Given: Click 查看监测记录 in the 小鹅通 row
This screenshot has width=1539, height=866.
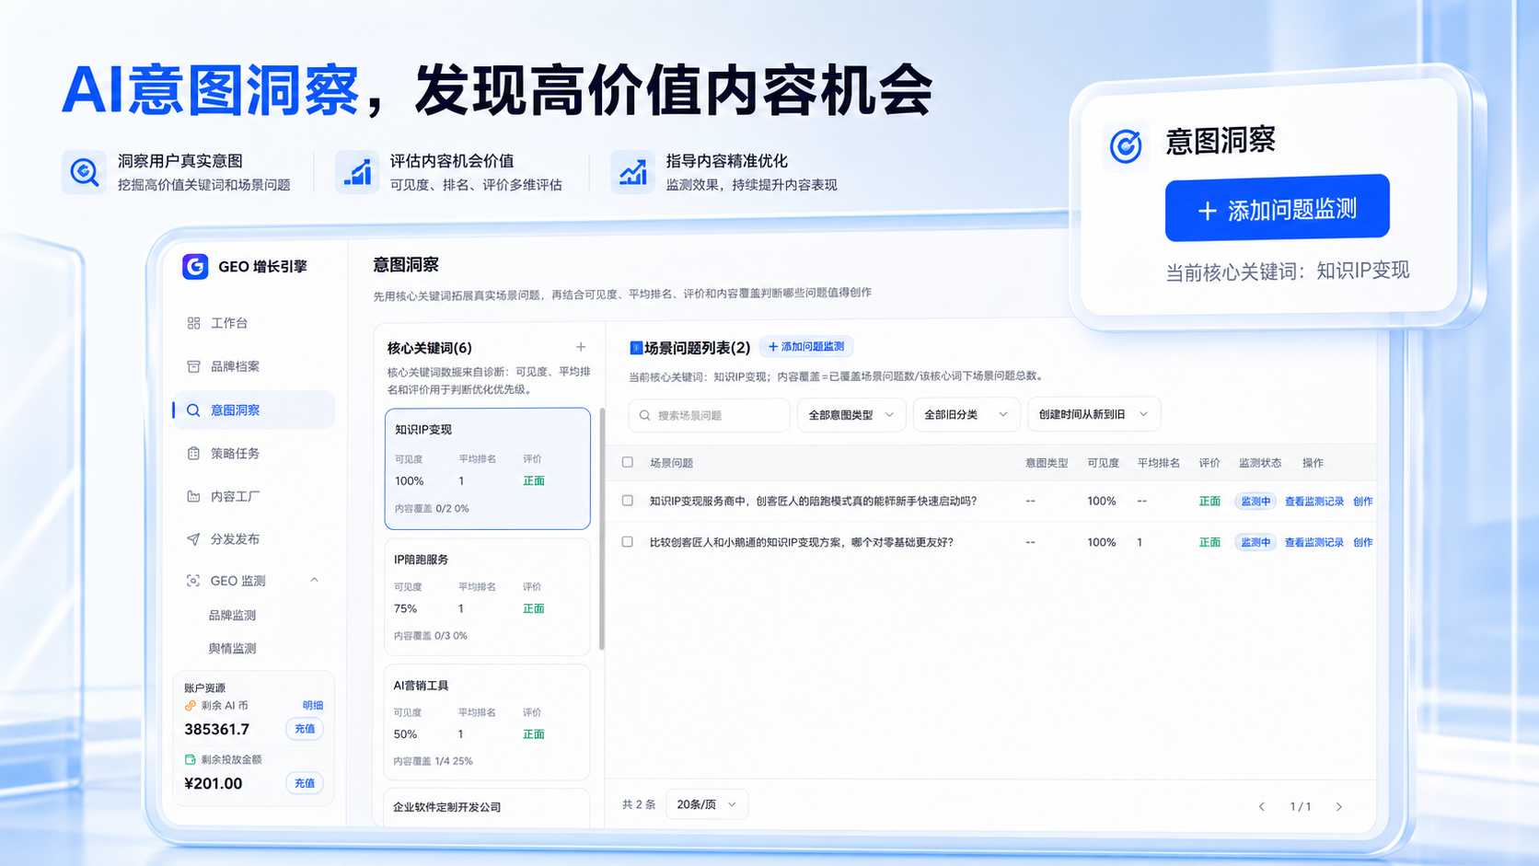Looking at the screenshot, I should [1314, 543].
